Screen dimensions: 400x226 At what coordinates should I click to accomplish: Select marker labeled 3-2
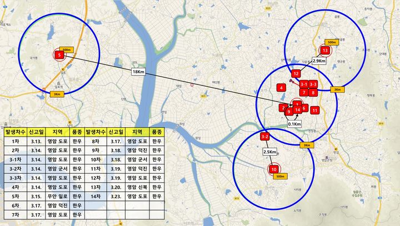coord(265,137)
